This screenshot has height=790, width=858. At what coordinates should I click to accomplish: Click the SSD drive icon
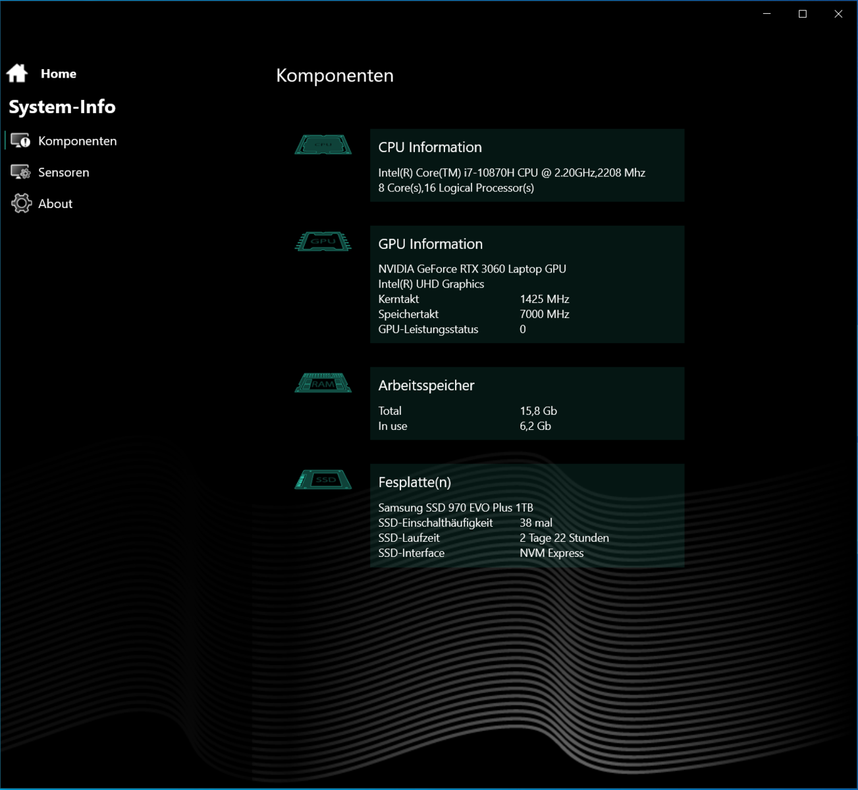coord(323,480)
